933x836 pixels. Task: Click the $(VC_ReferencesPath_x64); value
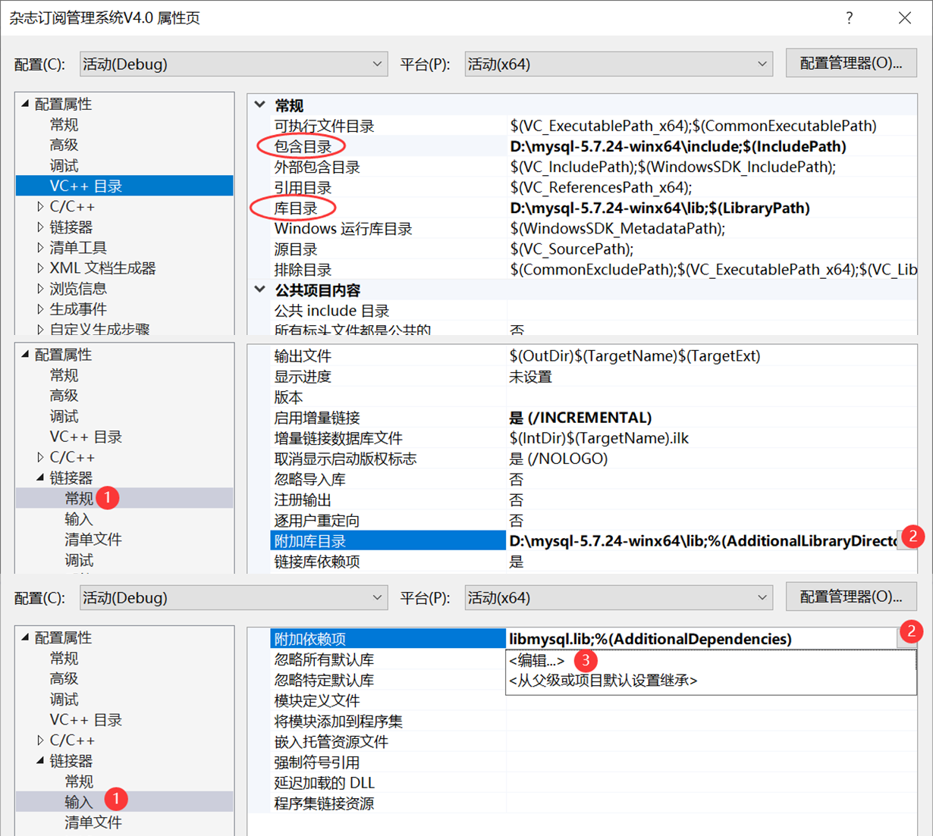(601, 187)
